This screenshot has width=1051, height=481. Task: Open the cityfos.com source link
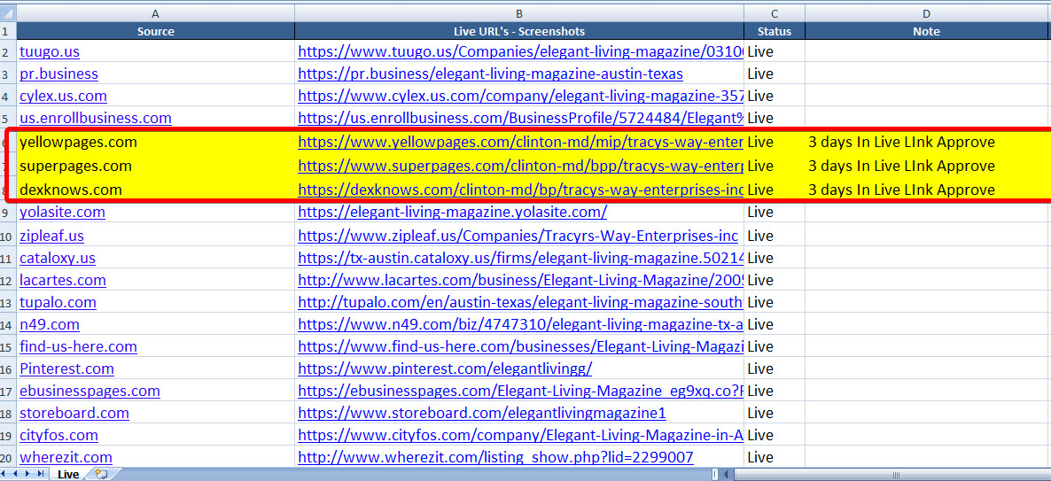[59, 435]
